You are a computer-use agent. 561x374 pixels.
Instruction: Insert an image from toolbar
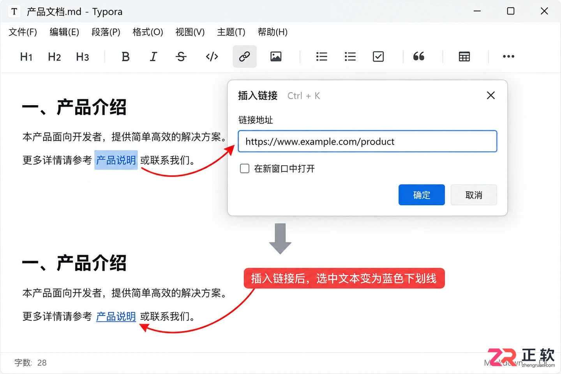[x=276, y=57]
